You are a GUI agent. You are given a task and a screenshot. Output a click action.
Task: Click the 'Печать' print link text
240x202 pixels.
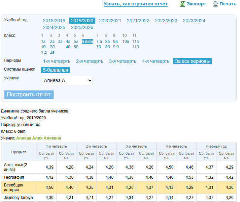228,4
